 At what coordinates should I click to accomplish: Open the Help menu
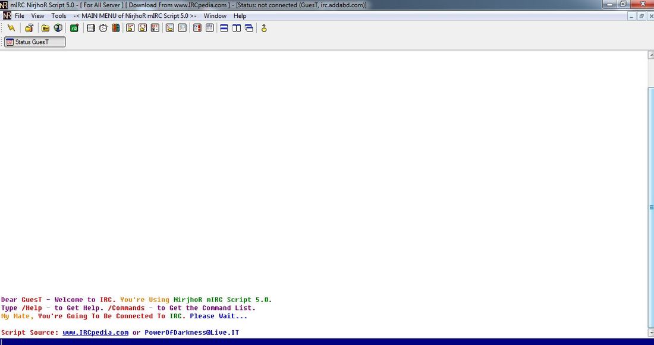[x=240, y=16]
